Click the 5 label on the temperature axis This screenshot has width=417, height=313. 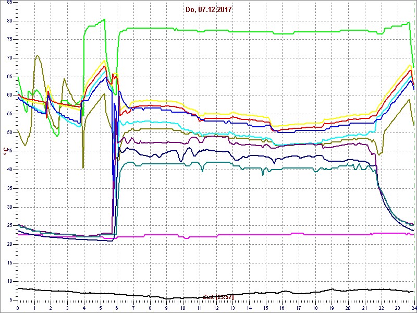pos(10,300)
